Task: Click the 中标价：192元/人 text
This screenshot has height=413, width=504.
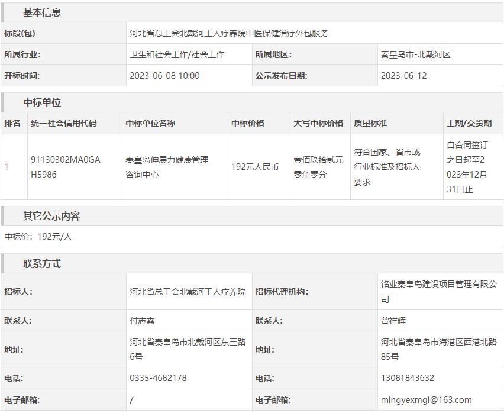Action: point(38,237)
